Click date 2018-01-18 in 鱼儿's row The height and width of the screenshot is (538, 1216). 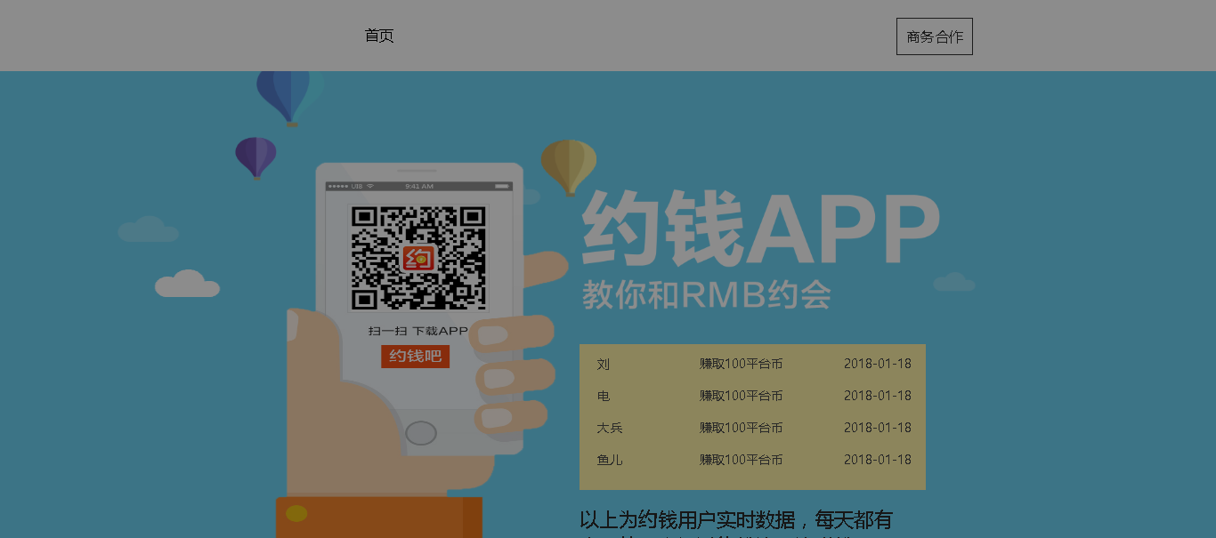point(878,460)
